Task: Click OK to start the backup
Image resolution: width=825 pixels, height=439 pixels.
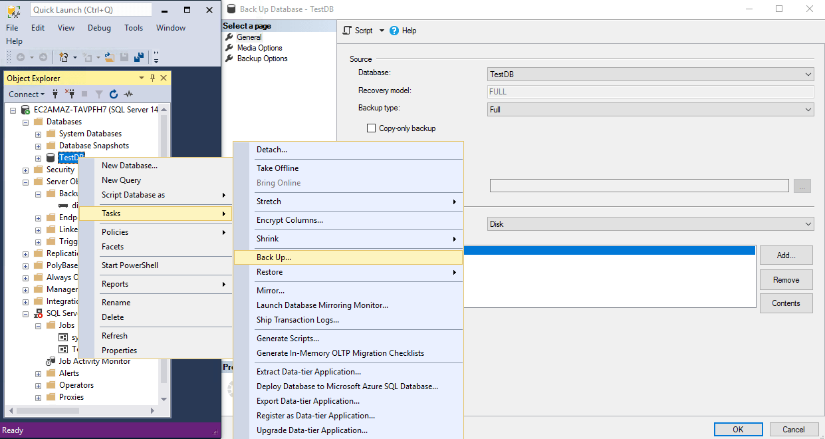Action: [x=738, y=429]
